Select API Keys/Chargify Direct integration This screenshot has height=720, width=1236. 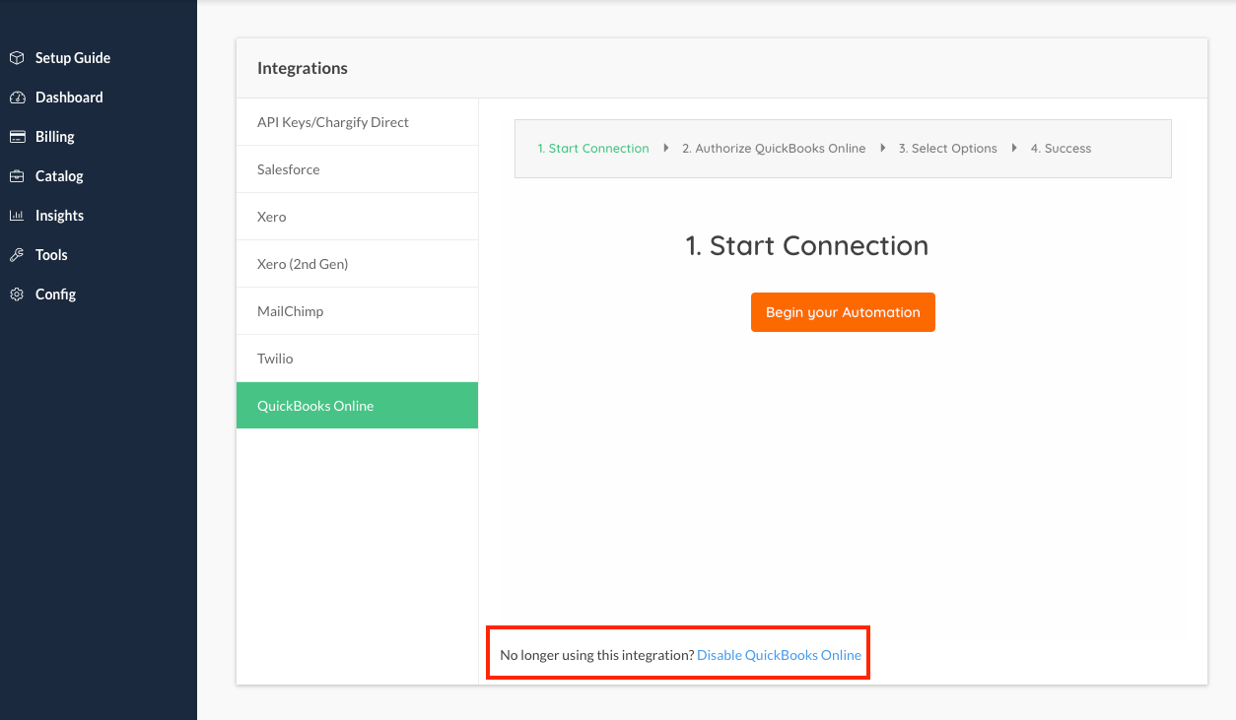coord(357,122)
